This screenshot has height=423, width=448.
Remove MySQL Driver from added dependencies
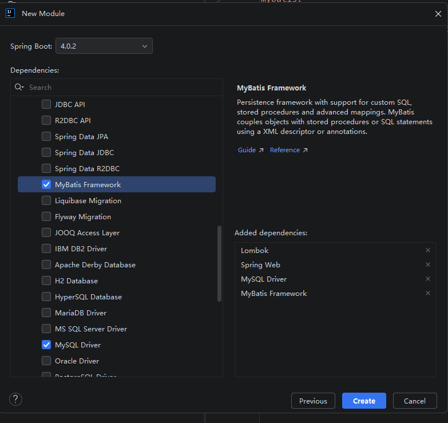pyautogui.click(x=428, y=279)
